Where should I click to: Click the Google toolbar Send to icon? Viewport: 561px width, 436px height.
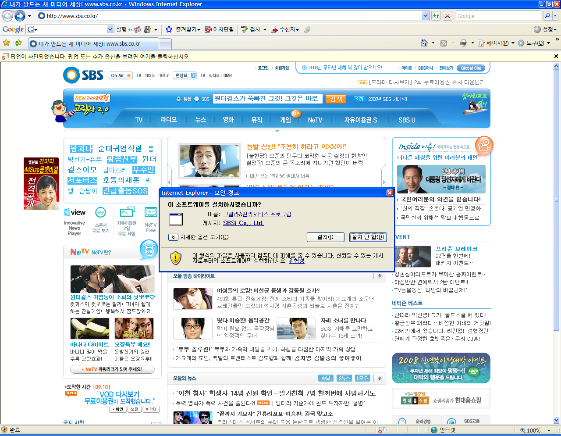pos(274,29)
